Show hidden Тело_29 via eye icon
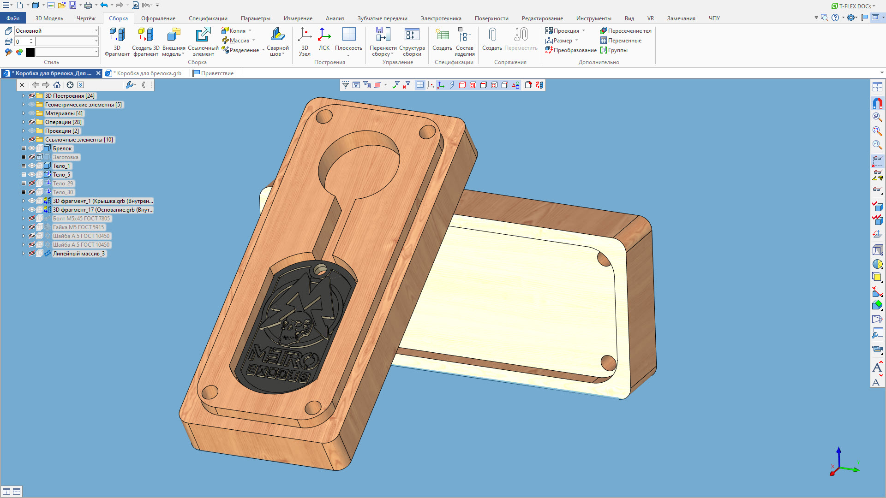Screen dimensions: 886x498 (x=32, y=184)
